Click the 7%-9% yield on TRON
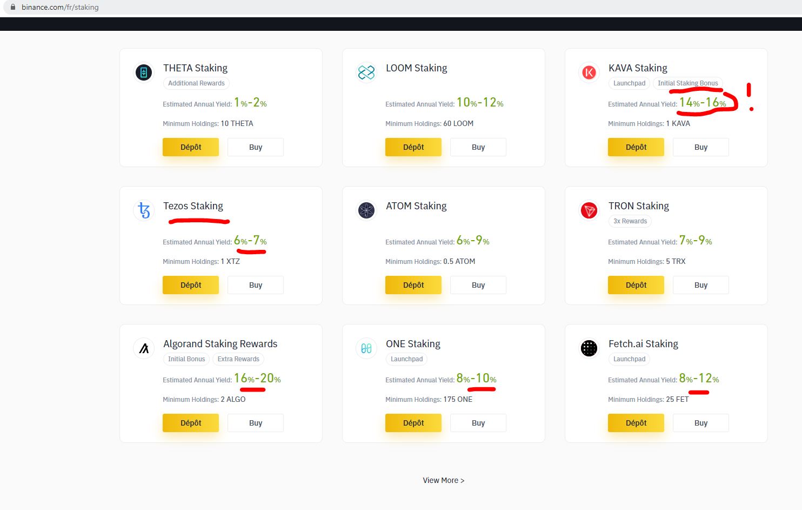802x510 pixels. click(696, 241)
